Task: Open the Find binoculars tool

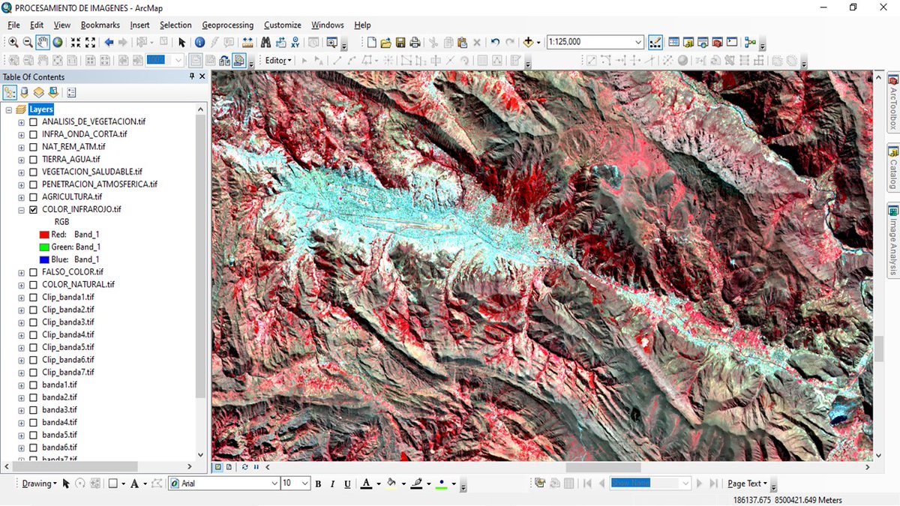Action: (x=265, y=42)
